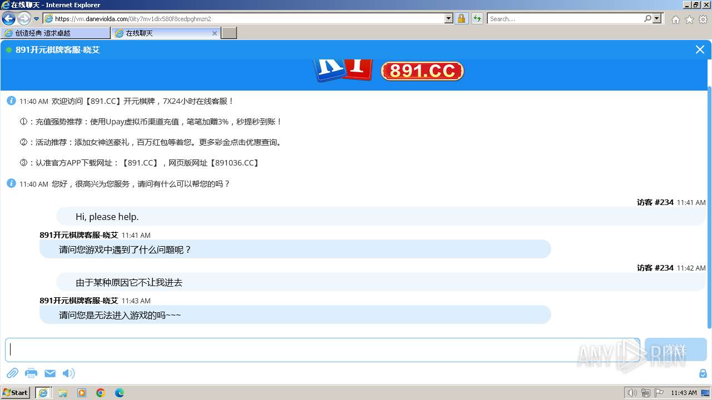Click the security lock icon in address bar

click(x=461, y=19)
